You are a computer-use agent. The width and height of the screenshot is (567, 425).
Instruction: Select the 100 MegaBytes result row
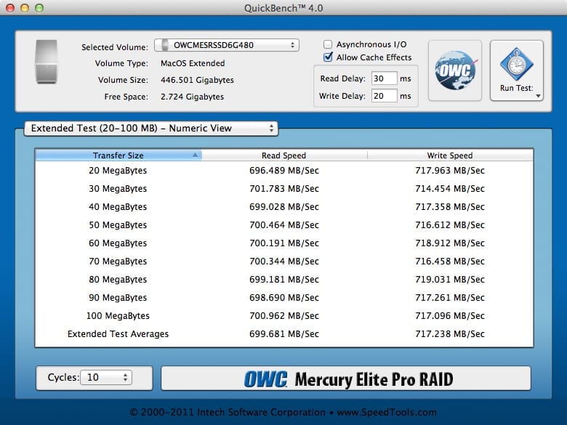283,316
